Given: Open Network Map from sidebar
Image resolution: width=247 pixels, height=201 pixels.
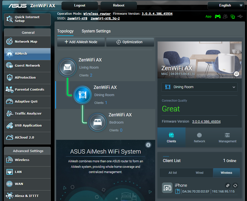Looking at the screenshot, I should pyautogui.click(x=27, y=42).
